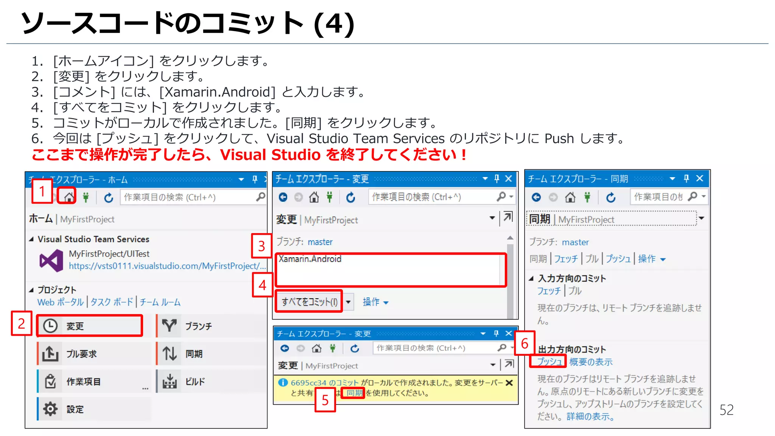Image resolution: width=775 pixels, height=436 pixels.
Task: Click Back arrow in lower 変更 panel
Action: pyautogui.click(x=285, y=348)
